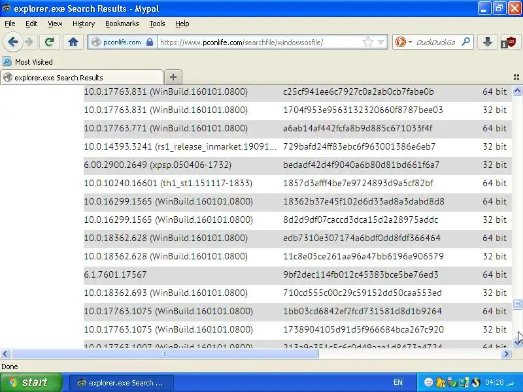
Task: Click the padlock security icon
Action: pyautogui.click(x=150, y=42)
